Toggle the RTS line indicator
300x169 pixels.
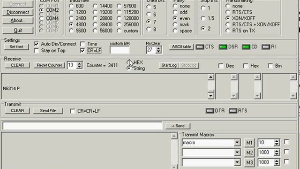[233, 111]
